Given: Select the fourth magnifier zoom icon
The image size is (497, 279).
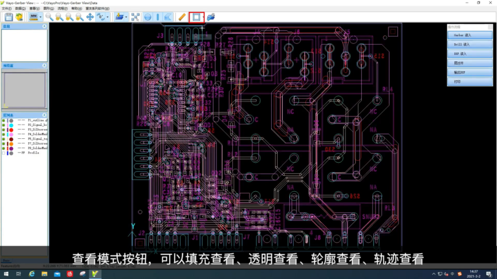Looking at the screenshot, I should click(x=80, y=17).
